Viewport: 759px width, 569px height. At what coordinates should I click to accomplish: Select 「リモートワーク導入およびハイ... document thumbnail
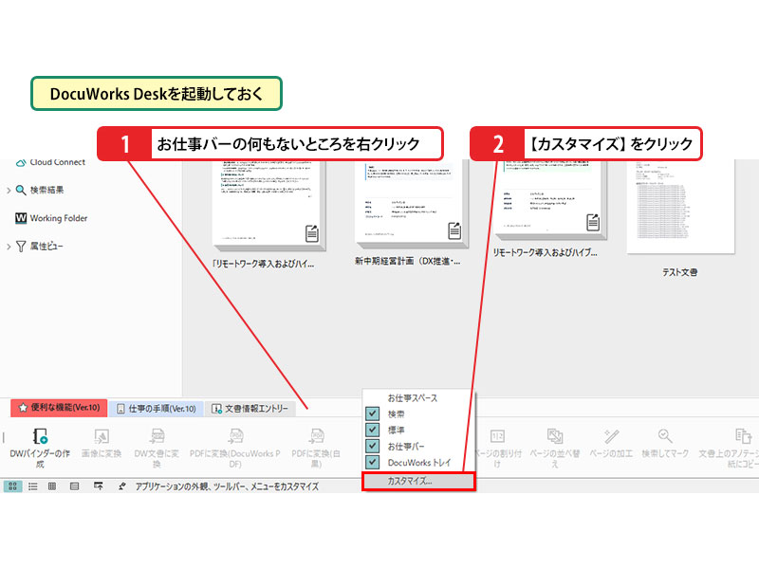coord(269,205)
